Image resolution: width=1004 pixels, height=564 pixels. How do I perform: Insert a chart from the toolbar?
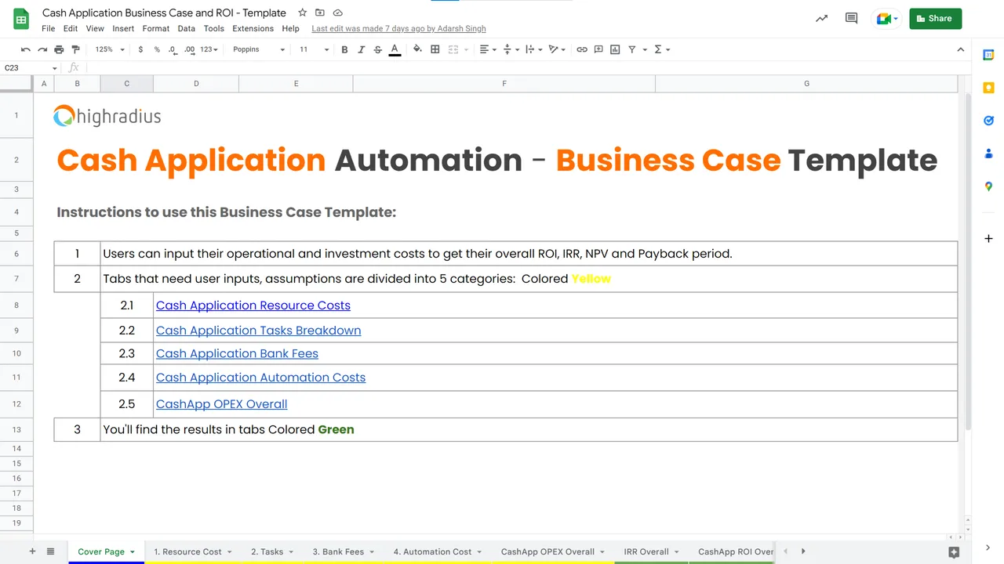[x=615, y=49]
